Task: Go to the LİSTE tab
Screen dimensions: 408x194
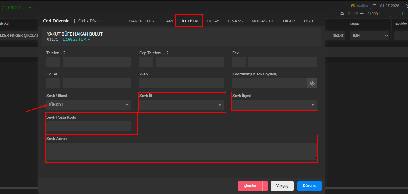Action: (309, 21)
